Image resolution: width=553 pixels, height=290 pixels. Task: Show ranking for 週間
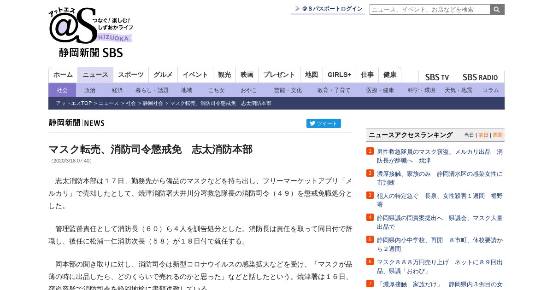click(x=498, y=135)
